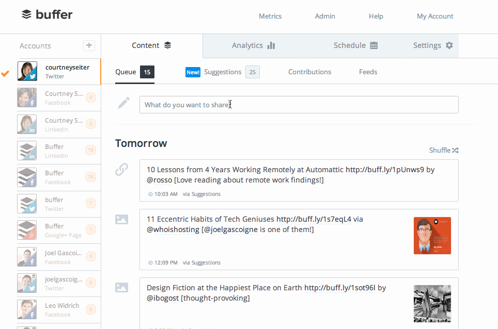Click the add account plus icon
Viewport: 498px width, 329px height.
click(89, 45)
